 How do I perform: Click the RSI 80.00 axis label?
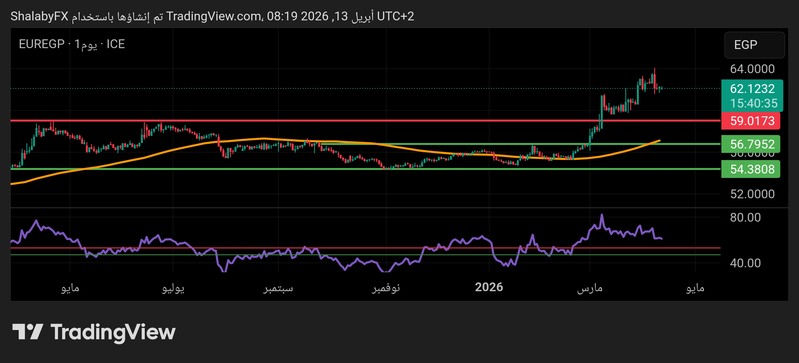(745, 217)
